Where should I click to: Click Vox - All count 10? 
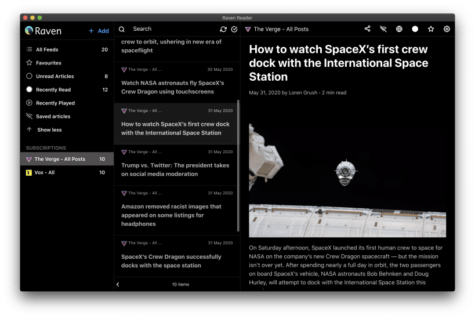102,172
